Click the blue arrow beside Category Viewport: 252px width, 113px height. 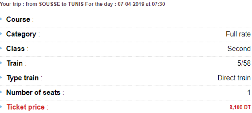click(1, 34)
